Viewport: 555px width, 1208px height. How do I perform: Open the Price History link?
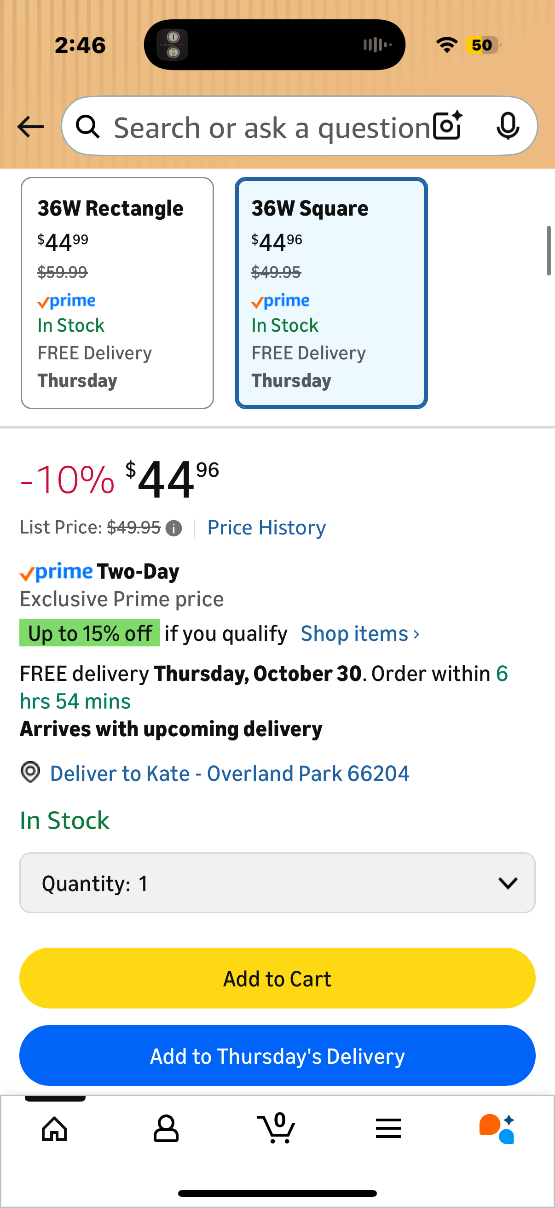point(266,528)
